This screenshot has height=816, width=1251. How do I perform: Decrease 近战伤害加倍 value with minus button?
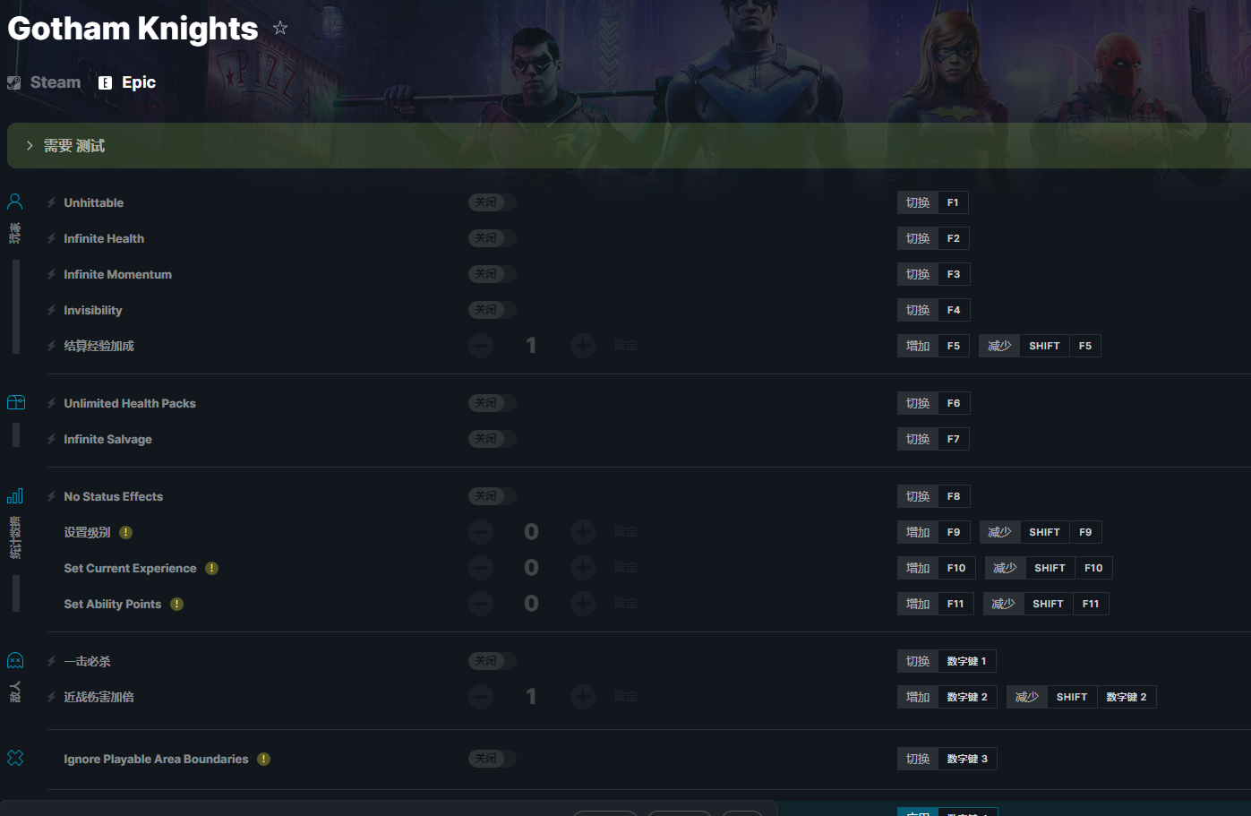(481, 697)
